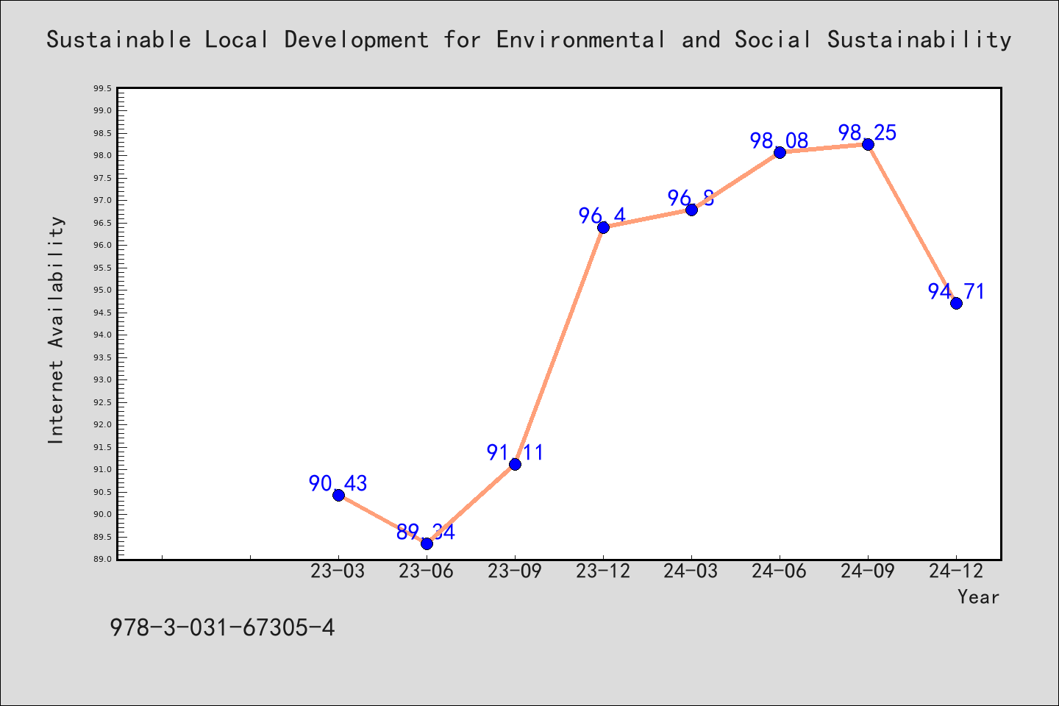Screen dimensions: 1059x706
Task: Click line segment between 23-09 and 23-12
Action: (559, 346)
